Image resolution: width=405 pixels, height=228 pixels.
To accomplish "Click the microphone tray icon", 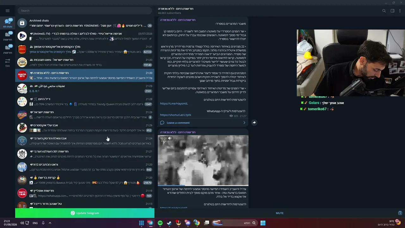I will click(43, 223).
